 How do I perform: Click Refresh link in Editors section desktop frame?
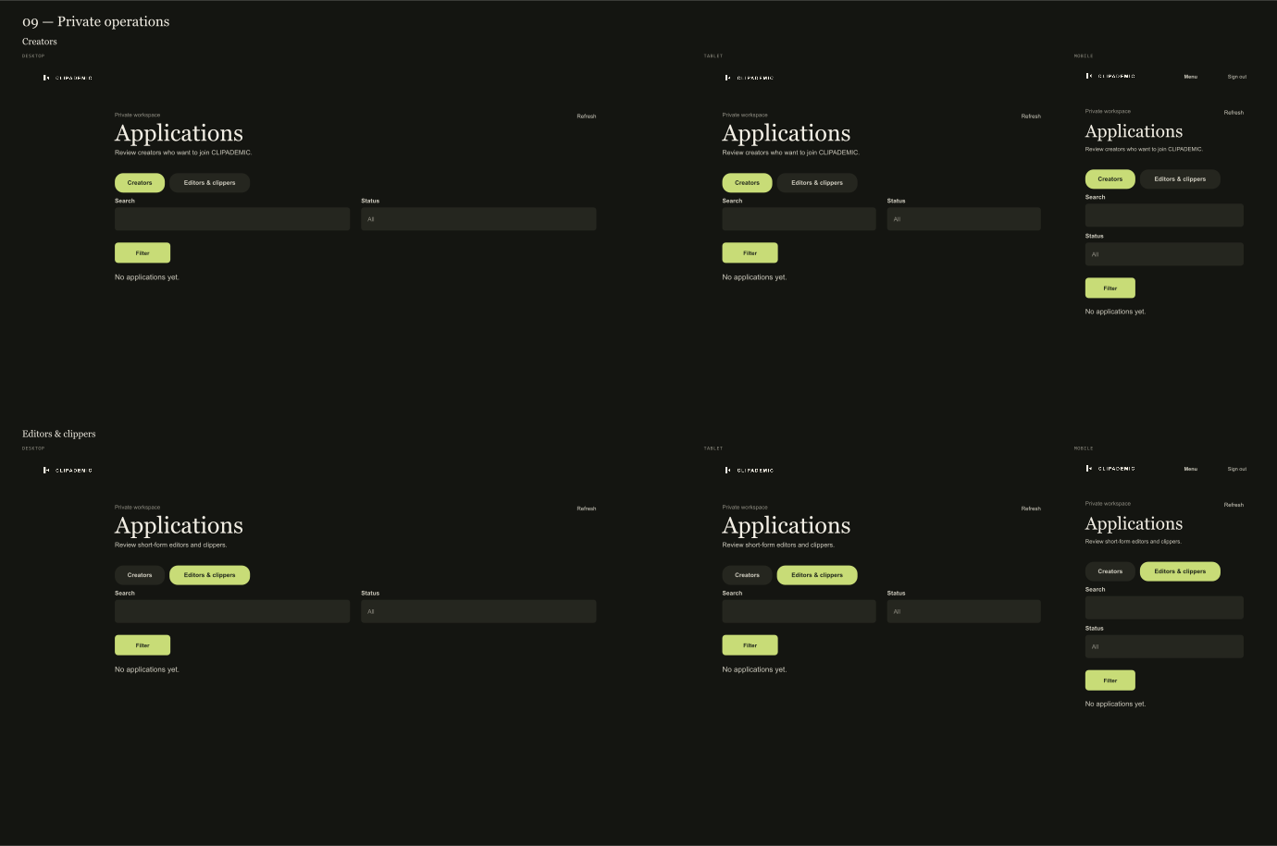click(587, 509)
